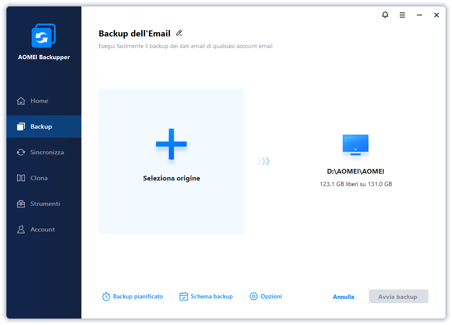The image size is (452, 325).
Task: Click Annulla to cancel
Action: (343, 297)
